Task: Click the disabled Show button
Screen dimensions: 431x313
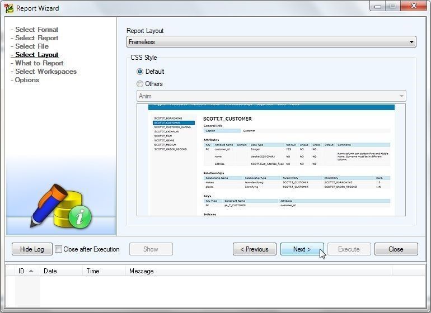Action: coord(151,249)
